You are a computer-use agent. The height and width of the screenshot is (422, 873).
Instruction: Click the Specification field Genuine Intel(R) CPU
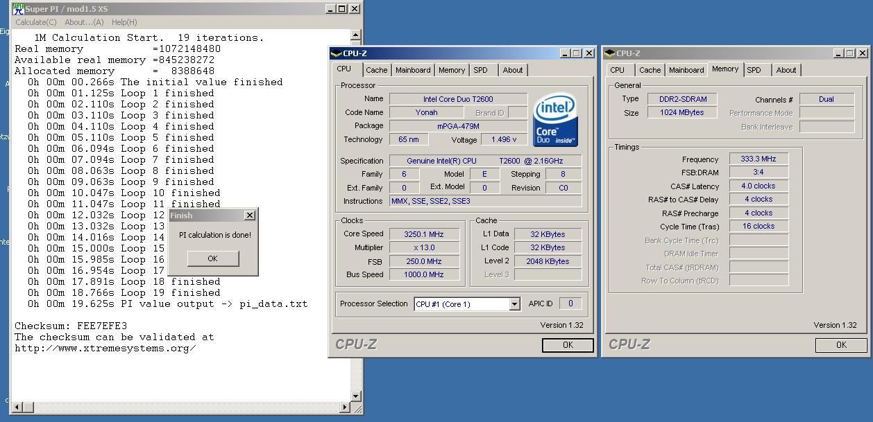485,161
